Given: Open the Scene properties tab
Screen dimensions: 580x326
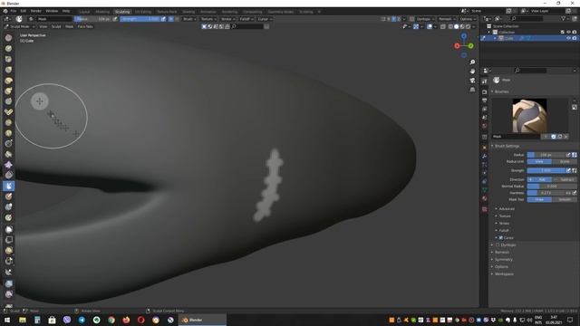Looking at the screenshot, I should tap(485, 117).
